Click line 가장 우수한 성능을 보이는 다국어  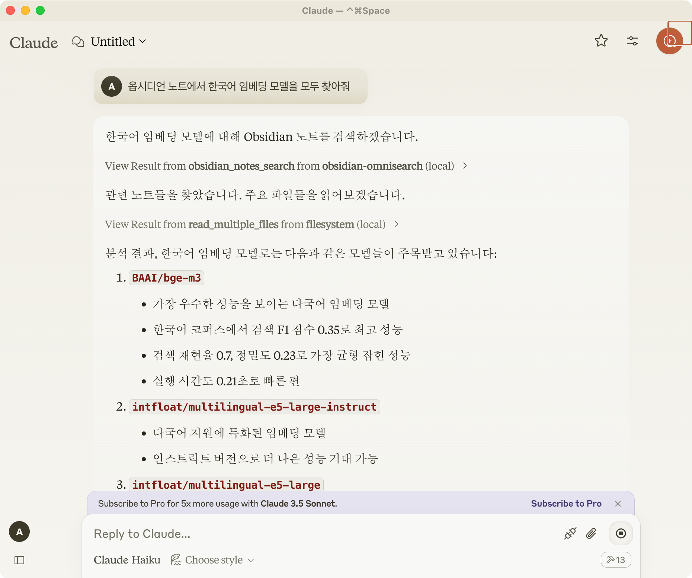click(x=271, y=304)
